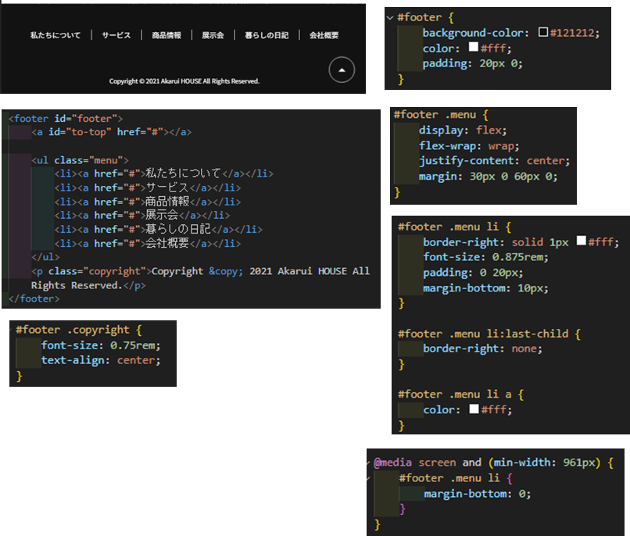The height and width of the screenshot is (536, 630).
Task: Click the 'text-align: center;' line
Action: pyautogui.click(x=101, y=360)
